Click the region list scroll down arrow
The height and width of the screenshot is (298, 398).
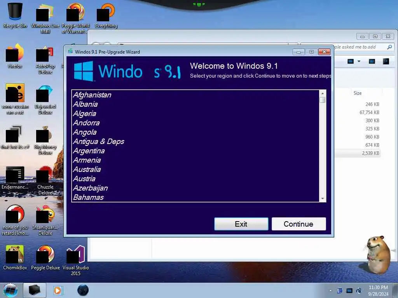323,198
